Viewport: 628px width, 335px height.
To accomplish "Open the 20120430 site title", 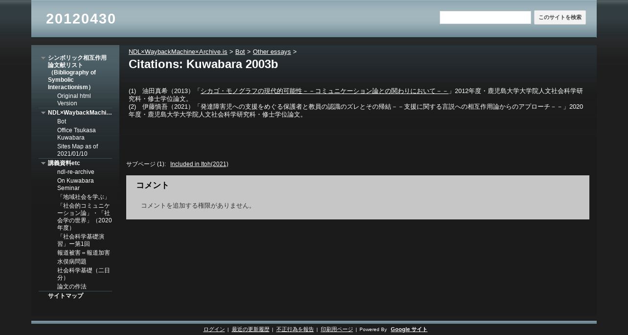I will coord(81,19).
